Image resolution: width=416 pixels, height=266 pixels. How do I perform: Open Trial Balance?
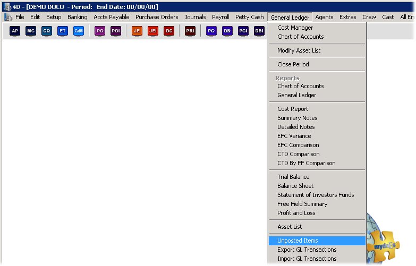[x=317, y=177]
